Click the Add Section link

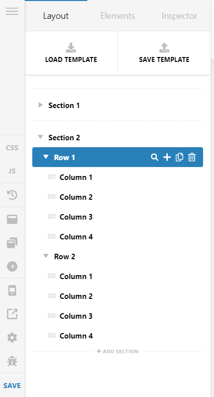tap(118, 351)
